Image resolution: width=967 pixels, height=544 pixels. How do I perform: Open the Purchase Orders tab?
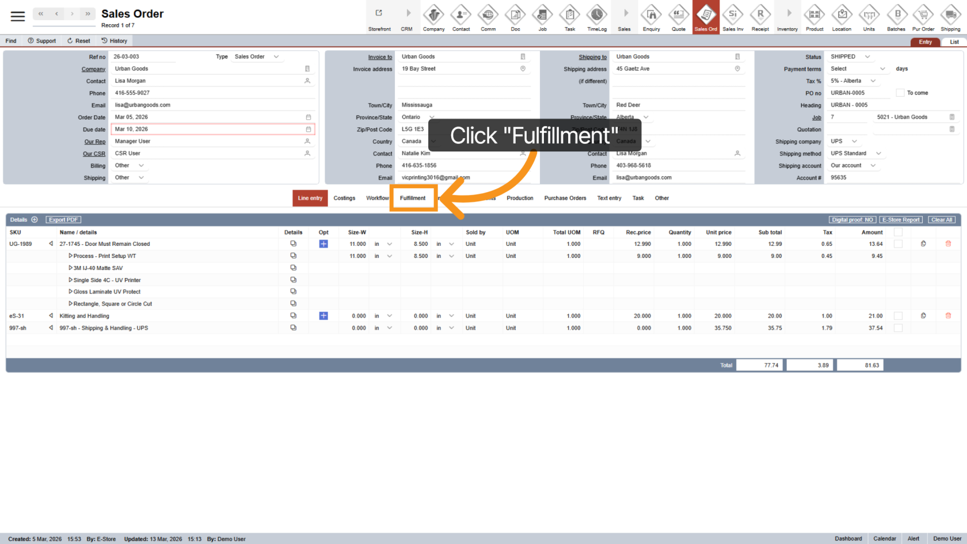pos(565,198)
